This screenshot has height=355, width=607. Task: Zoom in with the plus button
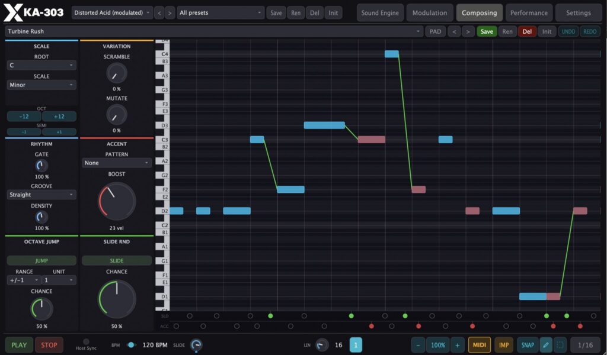(457, 344)
